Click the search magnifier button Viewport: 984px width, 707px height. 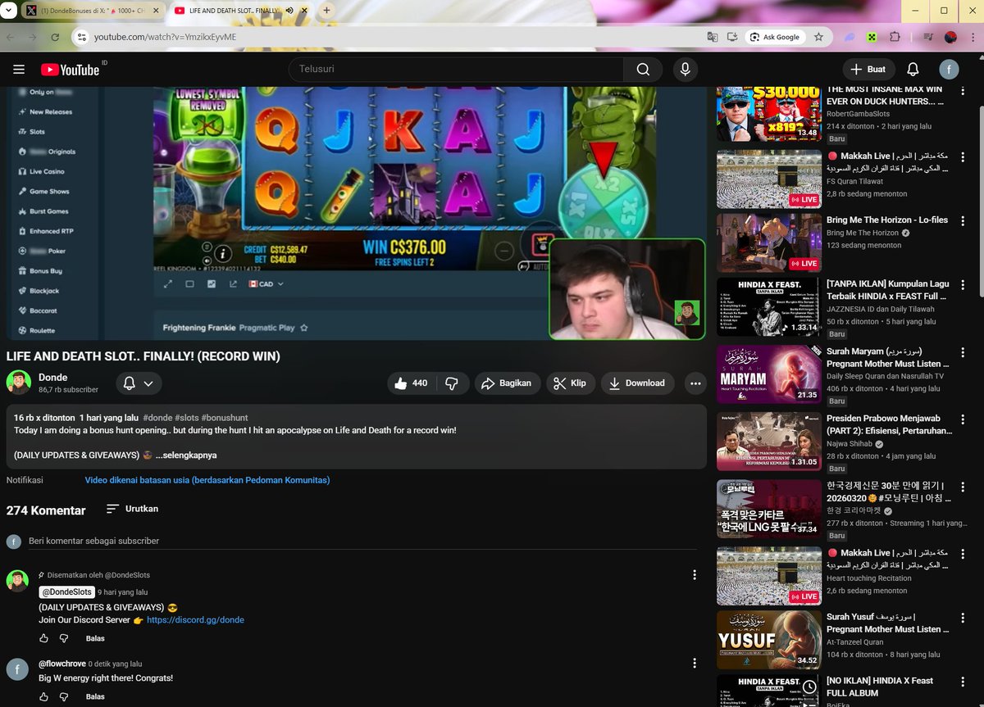coord(644,70)
